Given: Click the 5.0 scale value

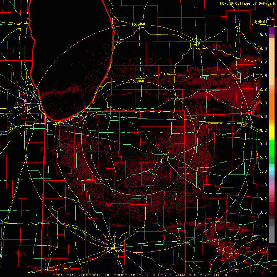Looking at the screenshot, I should pos(263,117).
